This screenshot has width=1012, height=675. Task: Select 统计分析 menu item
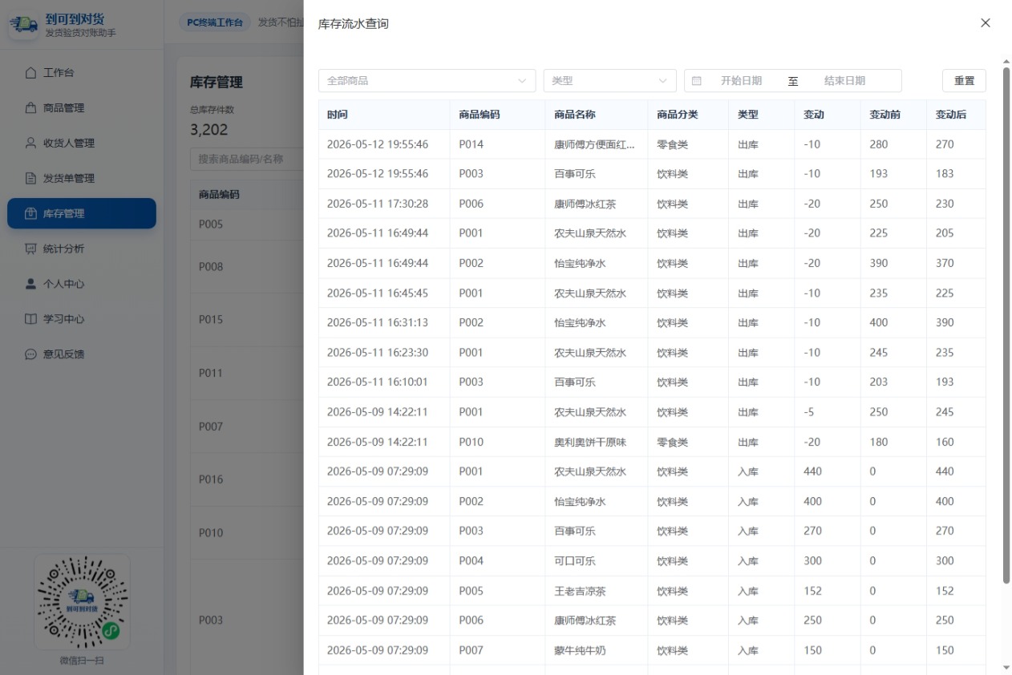click(82, 249)
